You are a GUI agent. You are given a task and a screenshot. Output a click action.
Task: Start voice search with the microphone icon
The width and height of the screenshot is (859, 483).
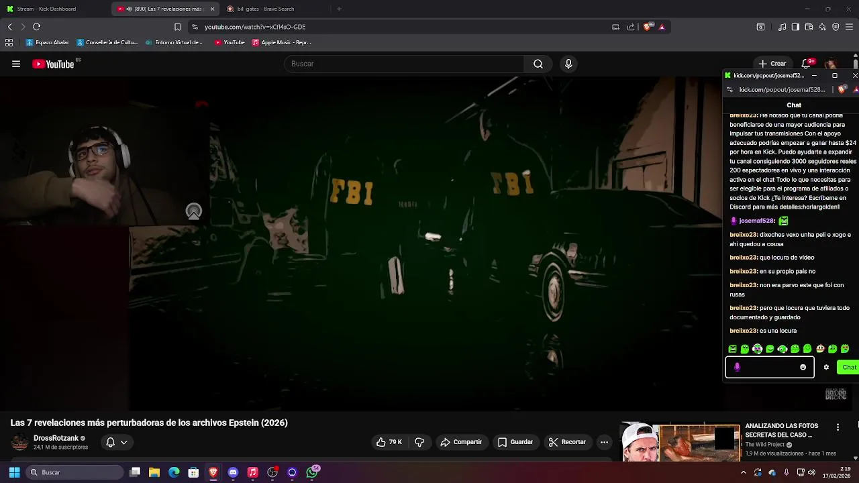point(568,64)
